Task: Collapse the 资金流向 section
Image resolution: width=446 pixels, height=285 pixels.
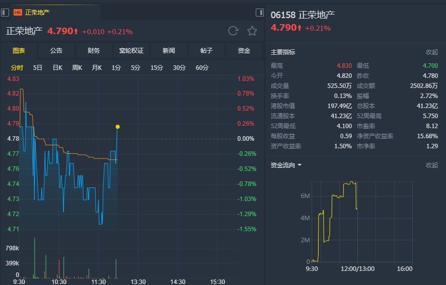Action: click(x=432, y=165)
